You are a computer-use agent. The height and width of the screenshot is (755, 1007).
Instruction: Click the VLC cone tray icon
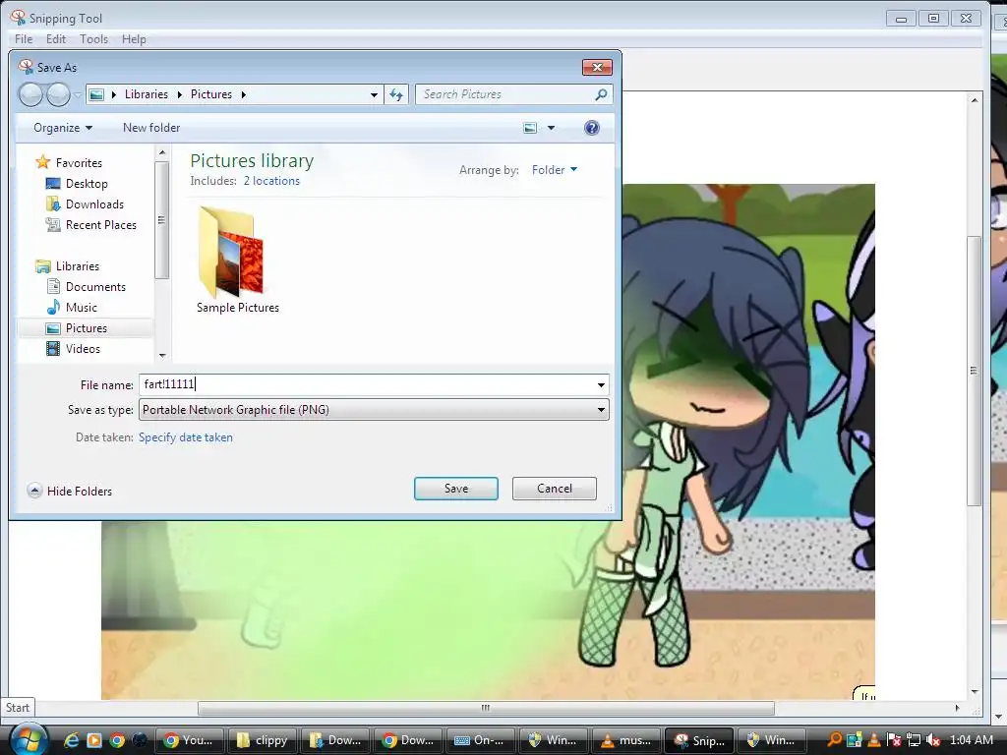pyautogui.click(x=874, y=740)
